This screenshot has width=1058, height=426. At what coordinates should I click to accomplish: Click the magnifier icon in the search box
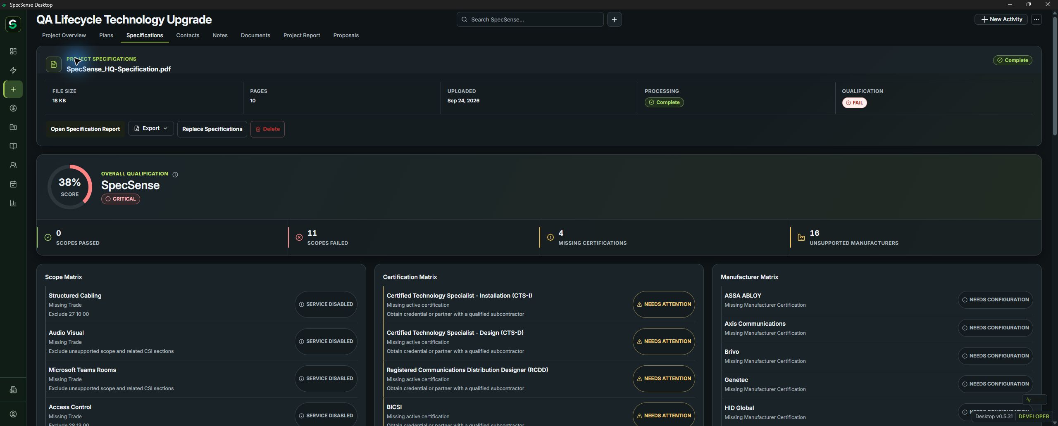pos(465,19)
